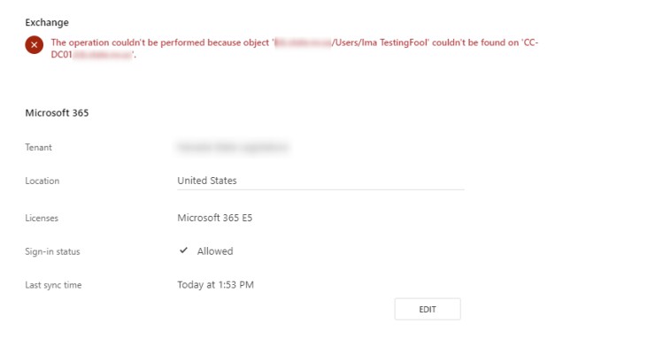The height and width of the screenshot is (339, 655).
Task: Click the Exchange error message text
Action: point(295,49)
